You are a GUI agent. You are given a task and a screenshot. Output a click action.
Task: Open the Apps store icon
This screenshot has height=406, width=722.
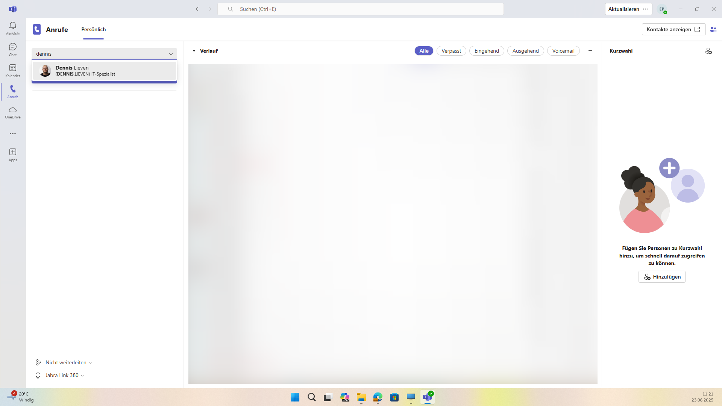pos(13,155)
